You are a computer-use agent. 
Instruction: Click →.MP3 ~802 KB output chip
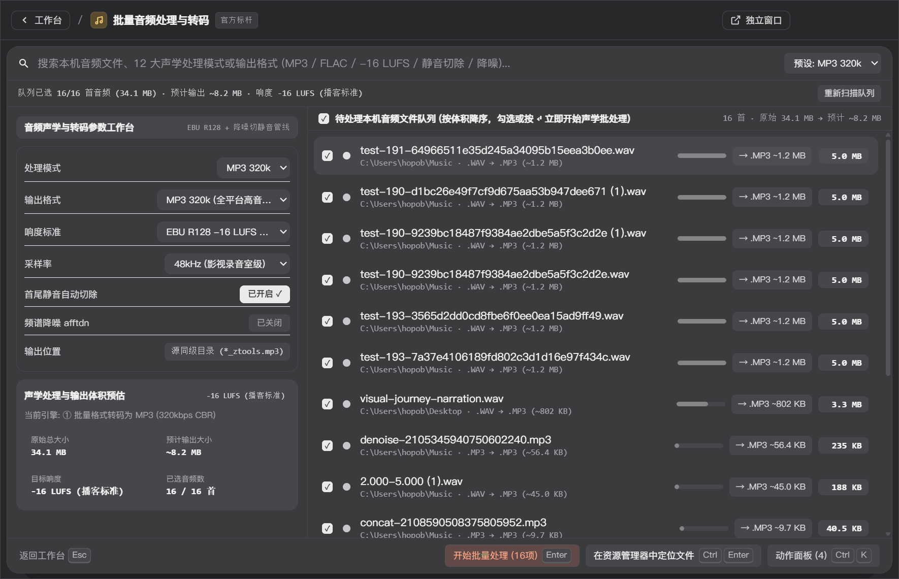click(772, 404)
